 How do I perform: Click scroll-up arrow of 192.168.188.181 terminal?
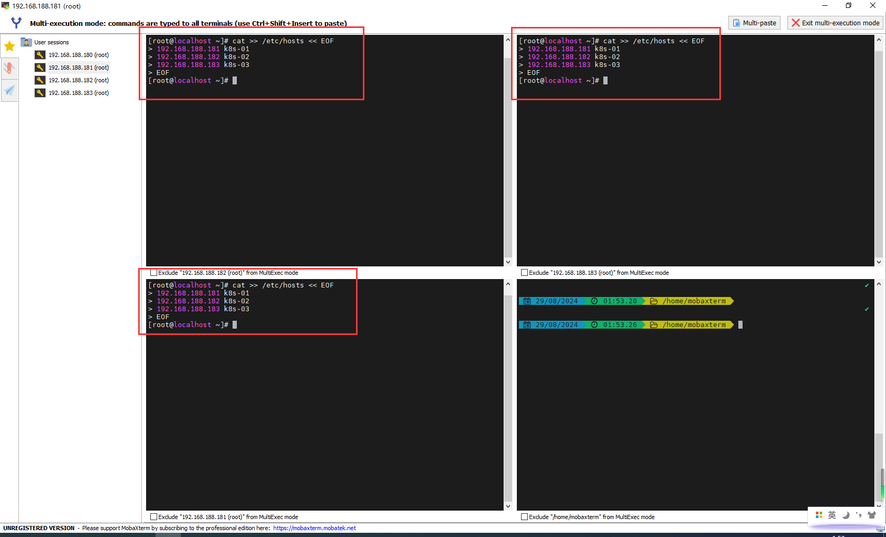pos(508,284)
